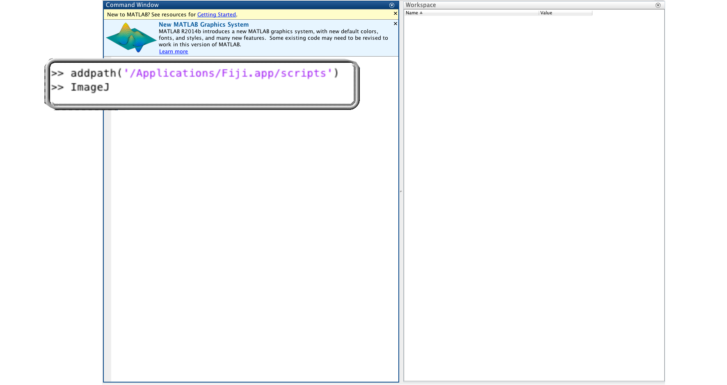This screenshot has width=727, height=385.
Task: Click the sort arrow beside Name
Action: click(421, 13)
